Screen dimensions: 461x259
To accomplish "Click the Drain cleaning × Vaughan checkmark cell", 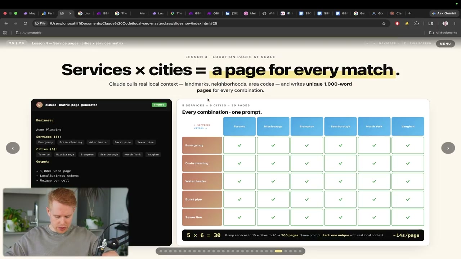I will pyautogui.click(x=408, y=163).
